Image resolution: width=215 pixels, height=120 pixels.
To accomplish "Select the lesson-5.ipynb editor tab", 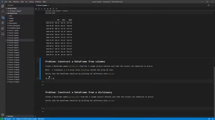I will [x=42, y=5].
